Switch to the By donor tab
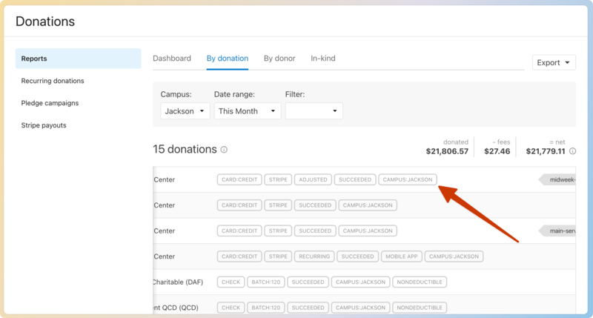This screenshot has width=593, height=318. click(279, 59)
